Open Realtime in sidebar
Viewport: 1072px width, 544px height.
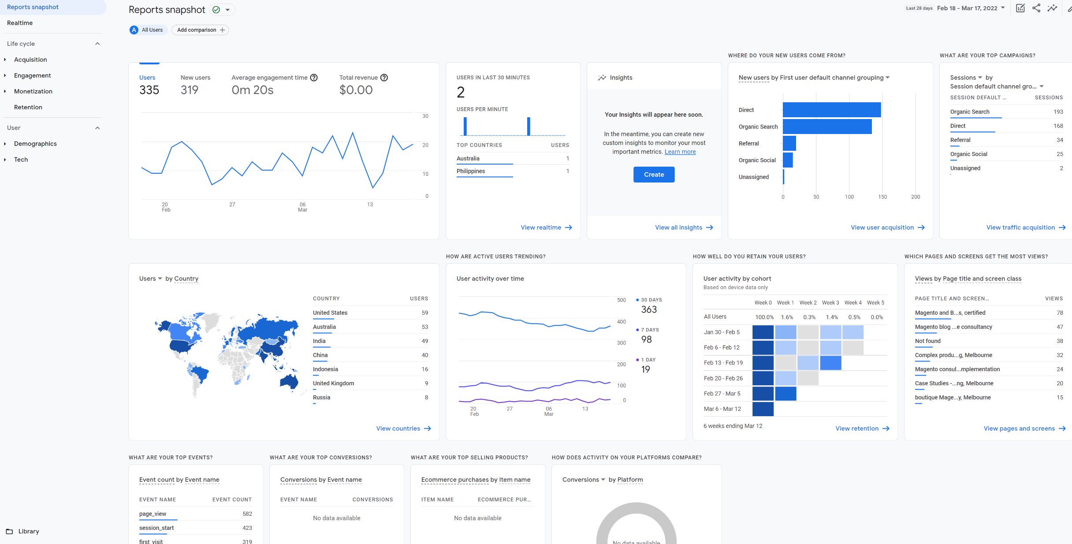[20, 23]
